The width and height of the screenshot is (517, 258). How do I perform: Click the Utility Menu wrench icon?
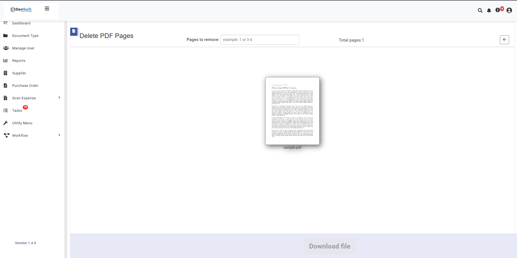[x=6, y=123]
